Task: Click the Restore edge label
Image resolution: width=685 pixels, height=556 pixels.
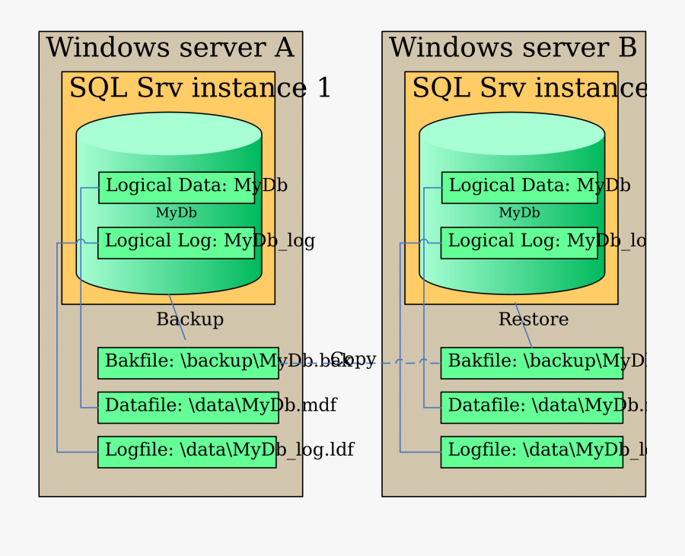Action: tap(534, 319)
